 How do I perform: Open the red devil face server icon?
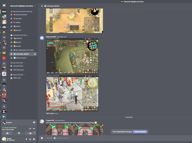pos(4,95)
